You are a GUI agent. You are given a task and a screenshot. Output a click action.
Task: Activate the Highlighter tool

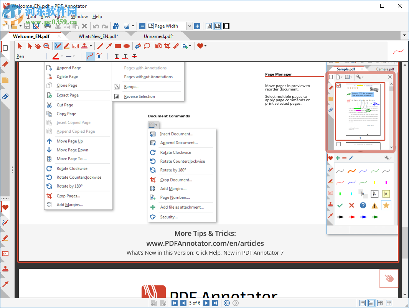coord(66,46)
